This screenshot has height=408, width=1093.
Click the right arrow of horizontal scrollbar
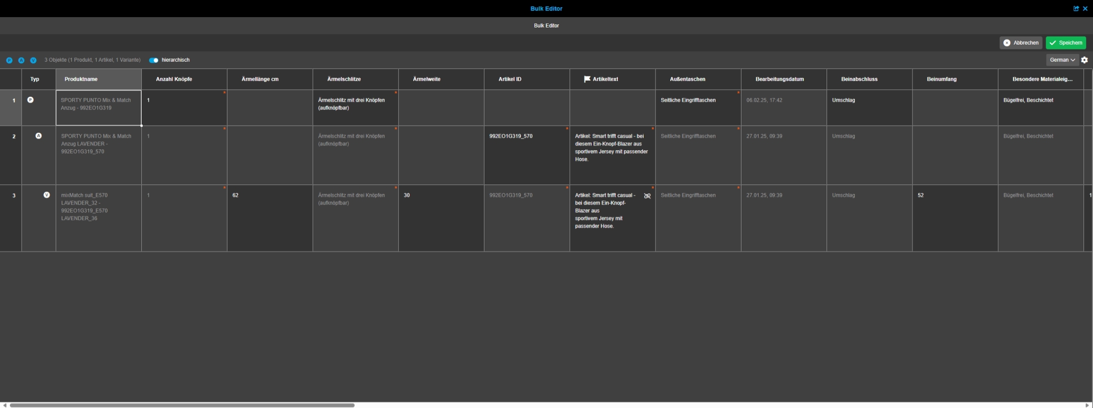pos(1088,405)
